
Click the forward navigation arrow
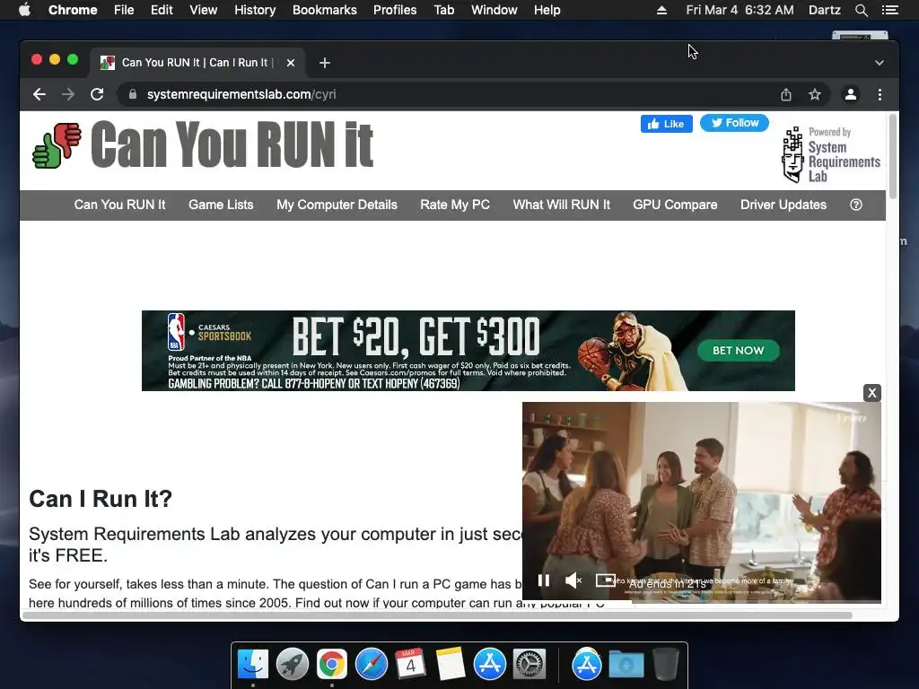tap(68, 94)
